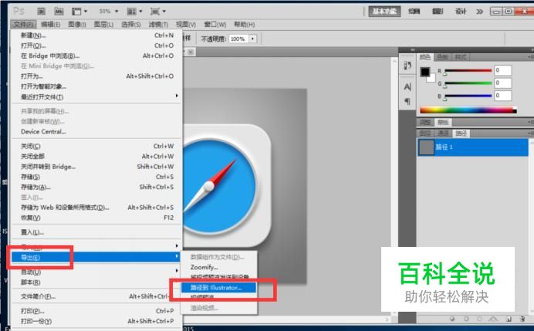The height and width of the screenshot is (331, 534).
Task: Open the 不透明度 opacity dropdown arrow
Action: (x=252, y=39)
